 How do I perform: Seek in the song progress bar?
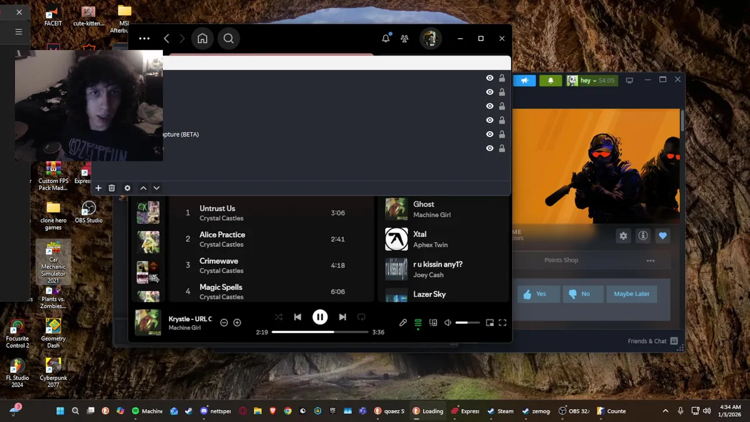pyautogui.click(x=320, y=332)
